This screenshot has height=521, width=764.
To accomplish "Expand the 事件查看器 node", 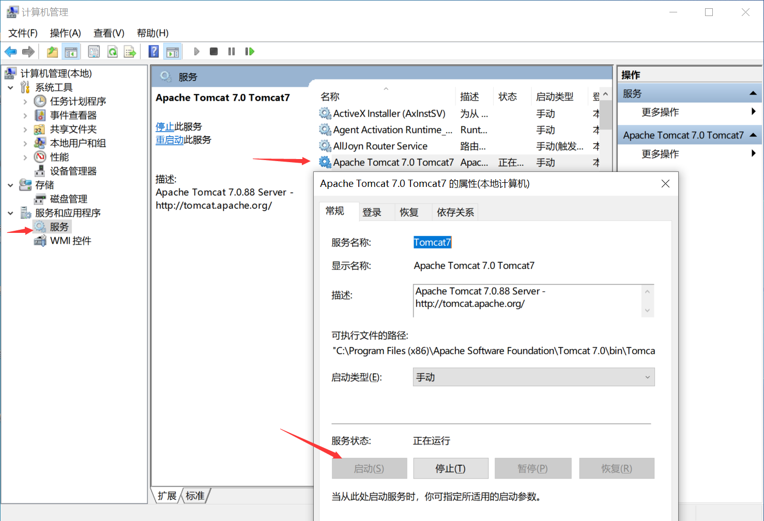I will point(25,116).
